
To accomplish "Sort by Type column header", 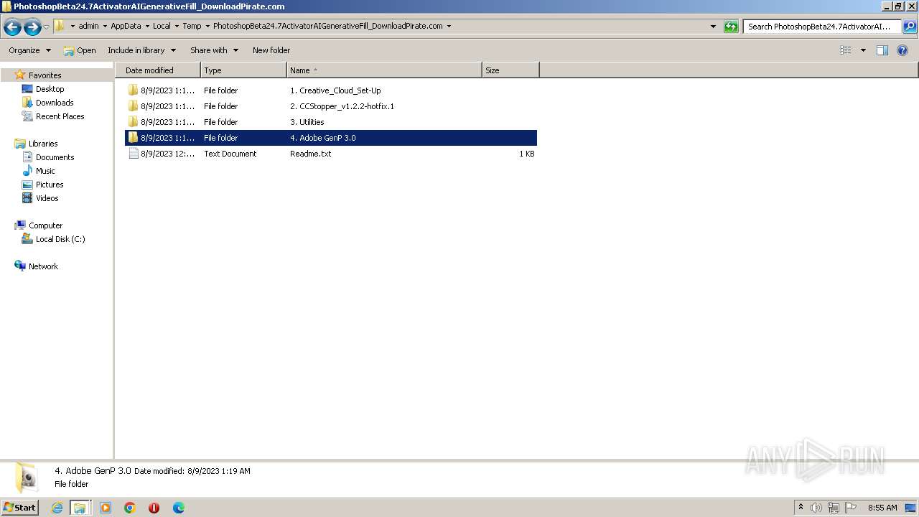I will click(x=243, y=70).
